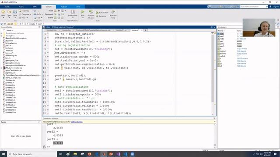Click editor line 10 with the train call
Image resolution: width=280 pixels, height=157 pixels.
click(x=91, y=68)
